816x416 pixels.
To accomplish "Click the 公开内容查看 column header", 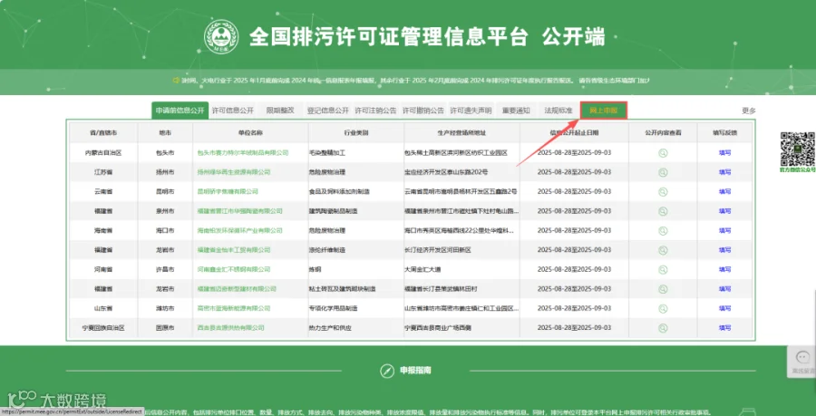I will coord(663,133).
